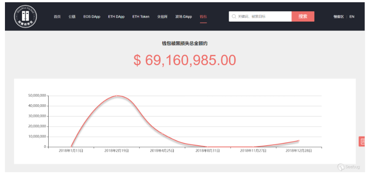Go to the ETH DApp section
The width and height of the screenshot is (375, 178).
[116, 17]
